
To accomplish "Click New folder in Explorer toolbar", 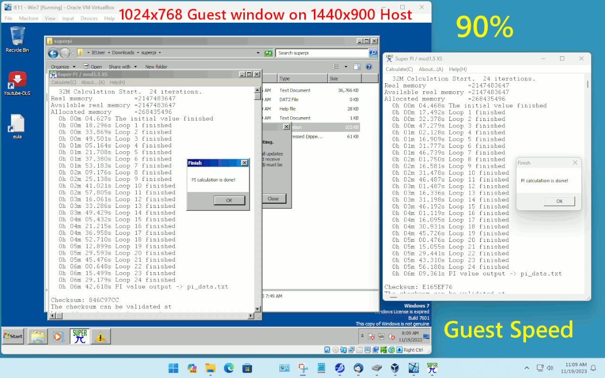I will pos(156,67).
